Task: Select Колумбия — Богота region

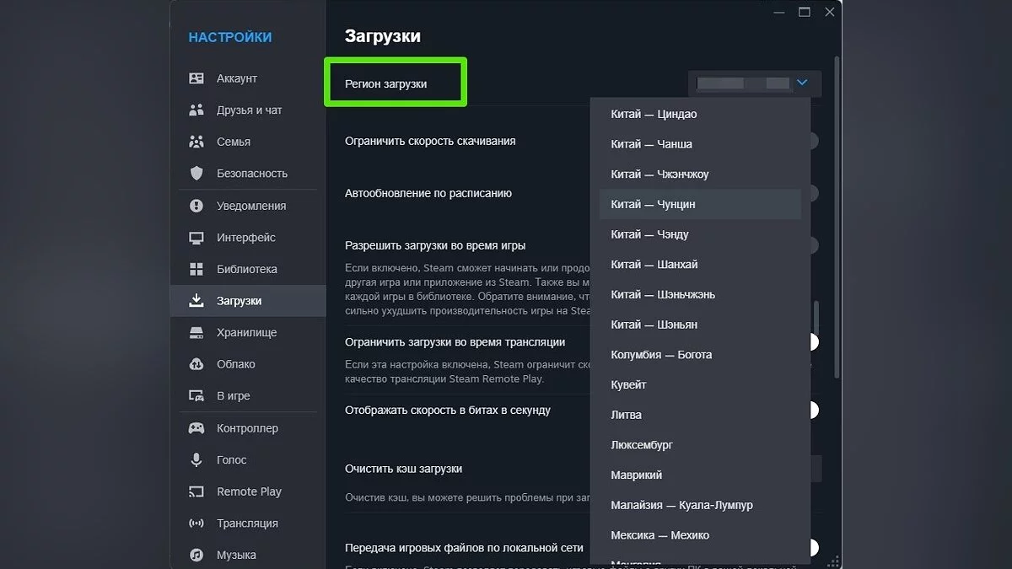Action: click(700, 354)
